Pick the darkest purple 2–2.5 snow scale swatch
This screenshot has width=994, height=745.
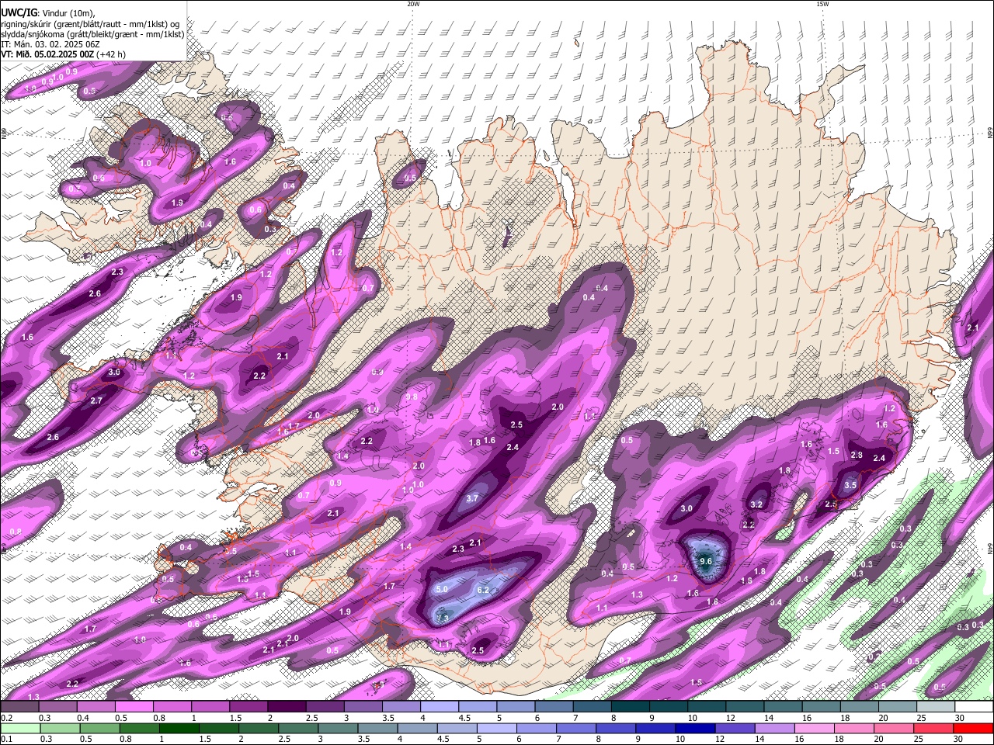287,707
